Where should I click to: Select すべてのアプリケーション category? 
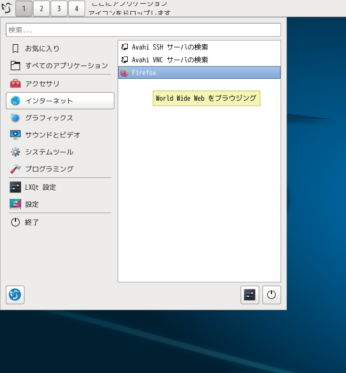point(60,66)
